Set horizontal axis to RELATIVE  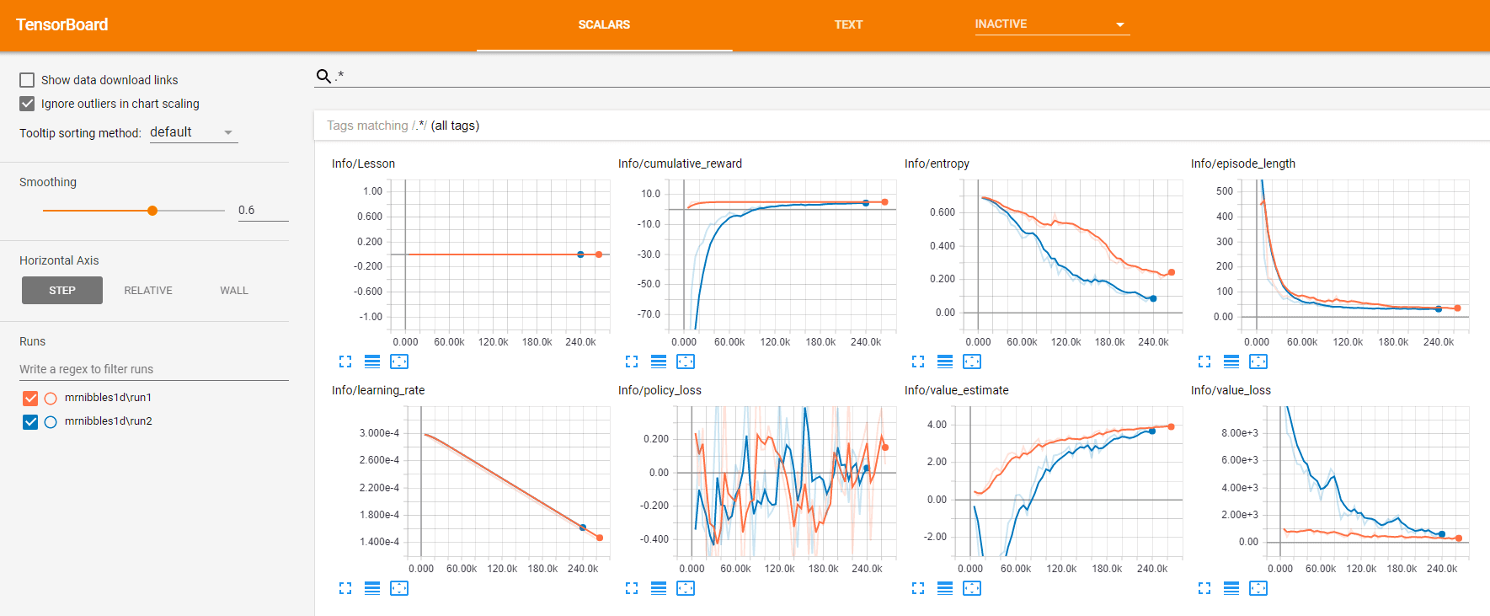(148, 291)
